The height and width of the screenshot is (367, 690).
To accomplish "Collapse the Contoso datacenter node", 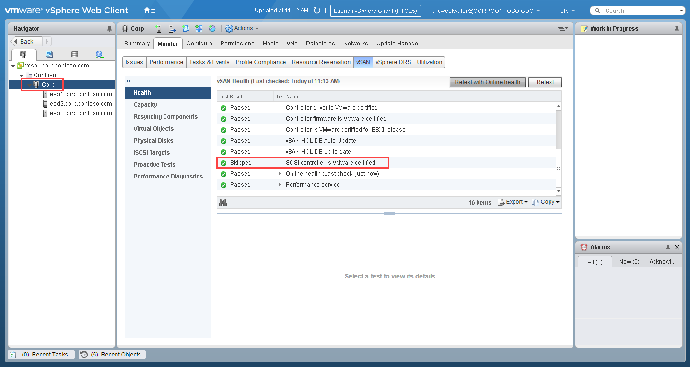I will tap(22, 75).
